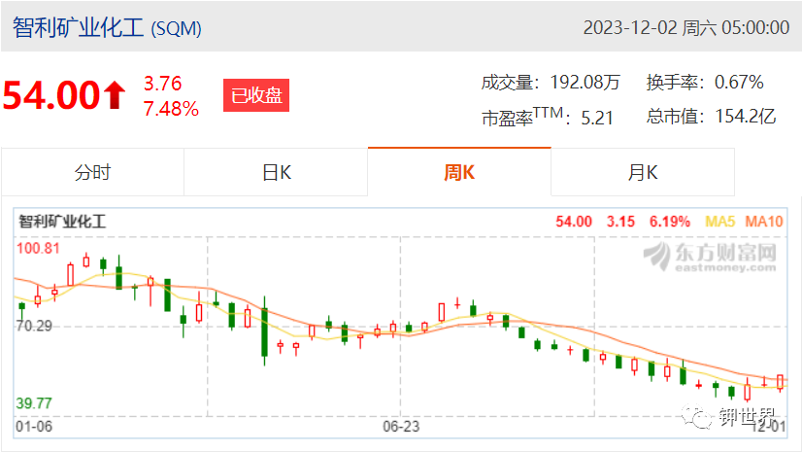Viewport: 802px width, 452px height.
Task: Click the 已收盘 status badge
Action: click(x=256, y=95)
